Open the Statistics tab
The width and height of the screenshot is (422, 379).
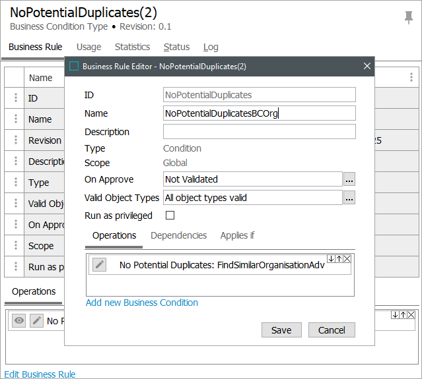[132, 47]
